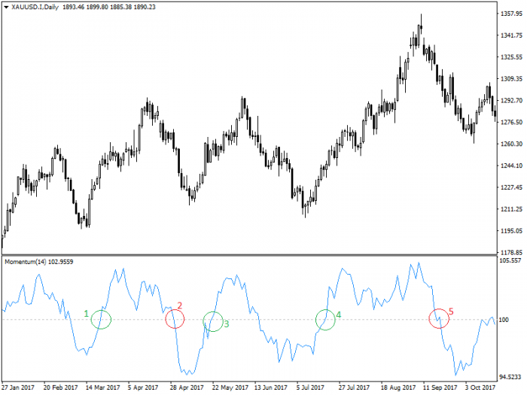Image resolution: width=527 pixels, height=395 pixels.
Task: Select the XAUUSD.I,Daily symbol label
Action: coord(35,7)
